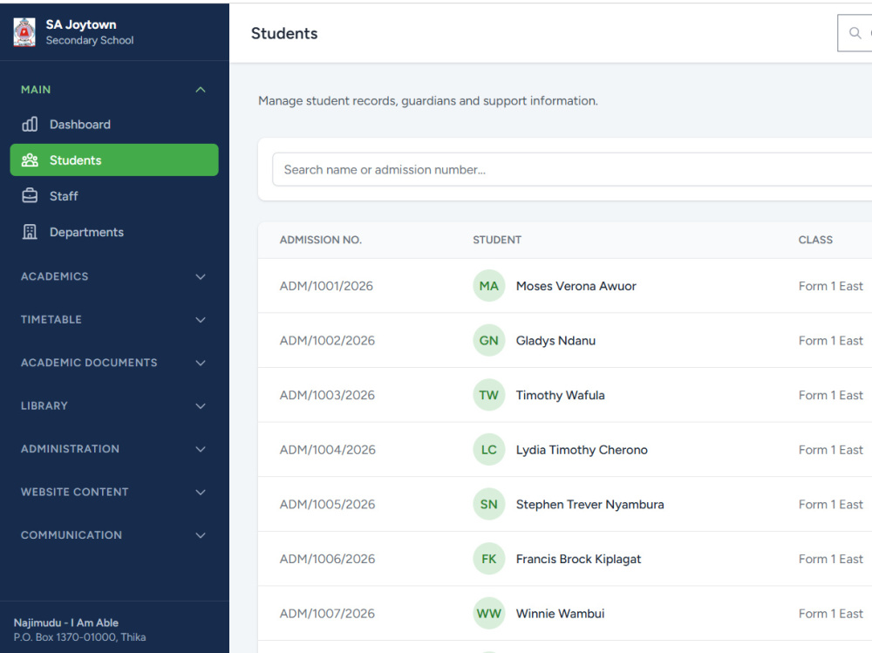The width and height of the screenshot is (872, 653).
Task: Click the ACADEMIC DOCUMENTS heading label
Action: click(x=89, y=363)
